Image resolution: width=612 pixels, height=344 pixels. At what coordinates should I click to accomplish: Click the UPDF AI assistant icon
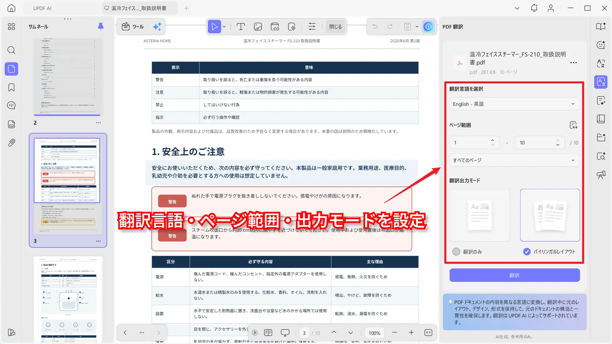click(x=428, y=27)
